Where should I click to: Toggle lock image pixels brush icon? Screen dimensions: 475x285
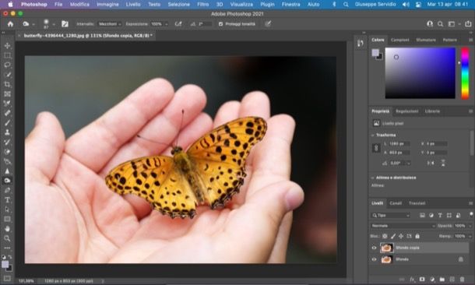click(x=393, y=236)
